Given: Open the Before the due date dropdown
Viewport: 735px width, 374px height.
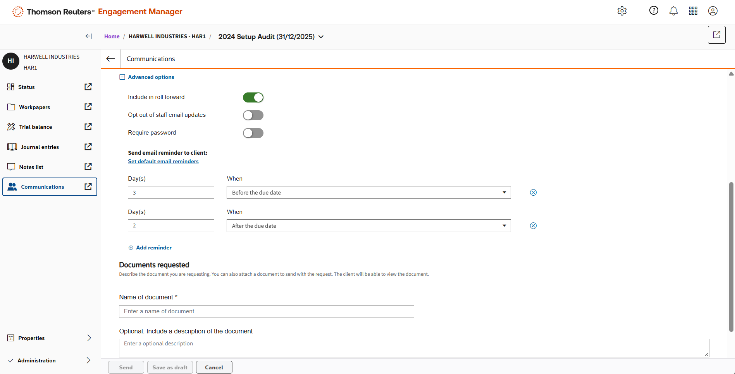Looking at the screenshot, I should [x=368, y=193].
